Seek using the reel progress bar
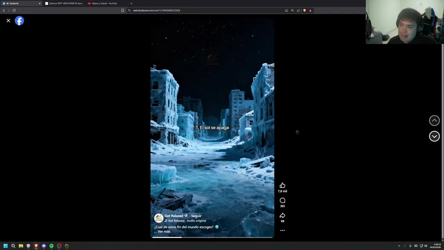This screenshot has width=444, height=250. click(212, 237)
